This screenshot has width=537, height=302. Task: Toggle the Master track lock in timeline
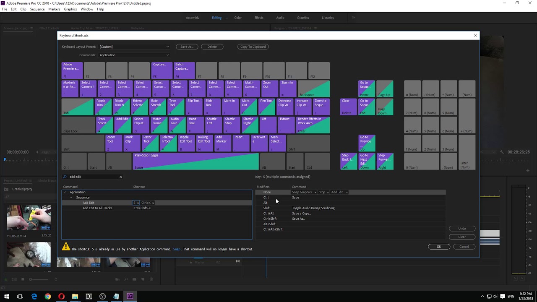click(190, 262)
